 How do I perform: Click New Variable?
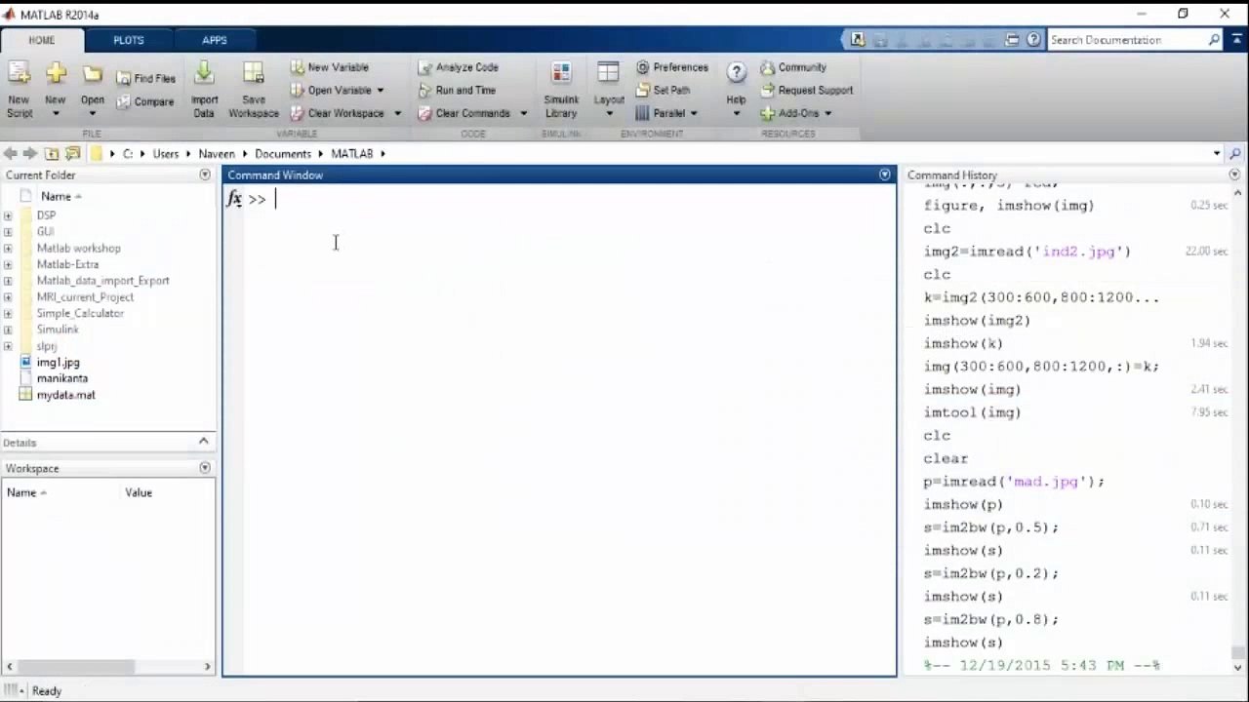(x=330, y=67)
